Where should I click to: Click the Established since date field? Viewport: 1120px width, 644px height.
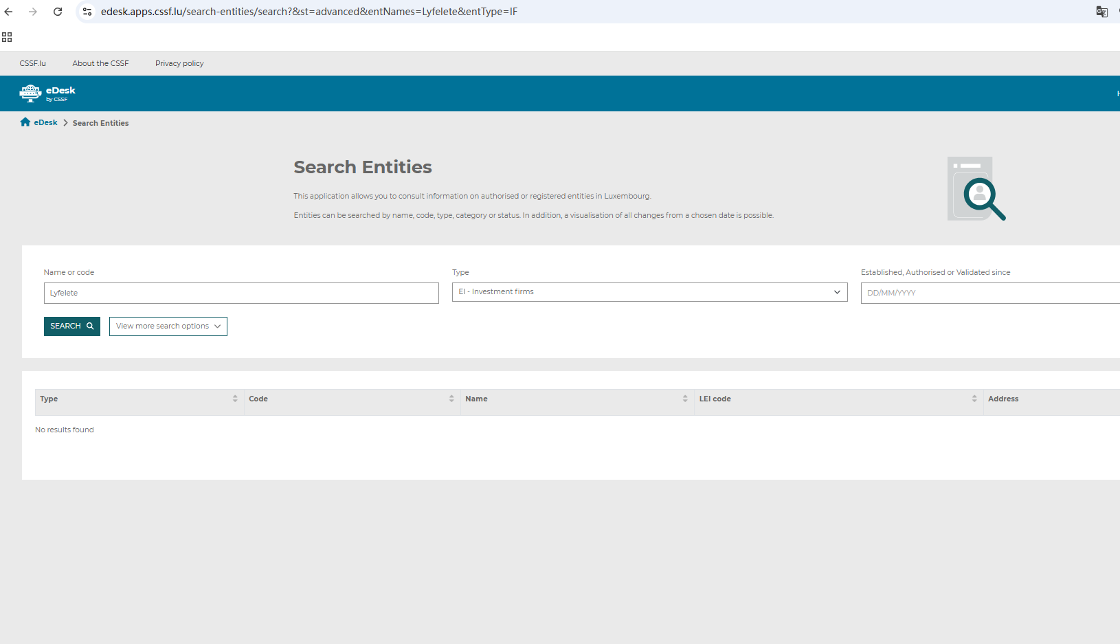click(990, 293)
